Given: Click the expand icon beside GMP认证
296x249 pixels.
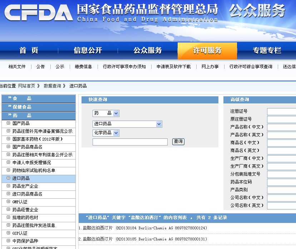Looking at the screenshot, I should [x=8, y=202].
